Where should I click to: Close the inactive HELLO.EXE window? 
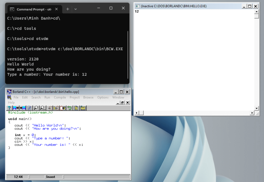point(255,6)
